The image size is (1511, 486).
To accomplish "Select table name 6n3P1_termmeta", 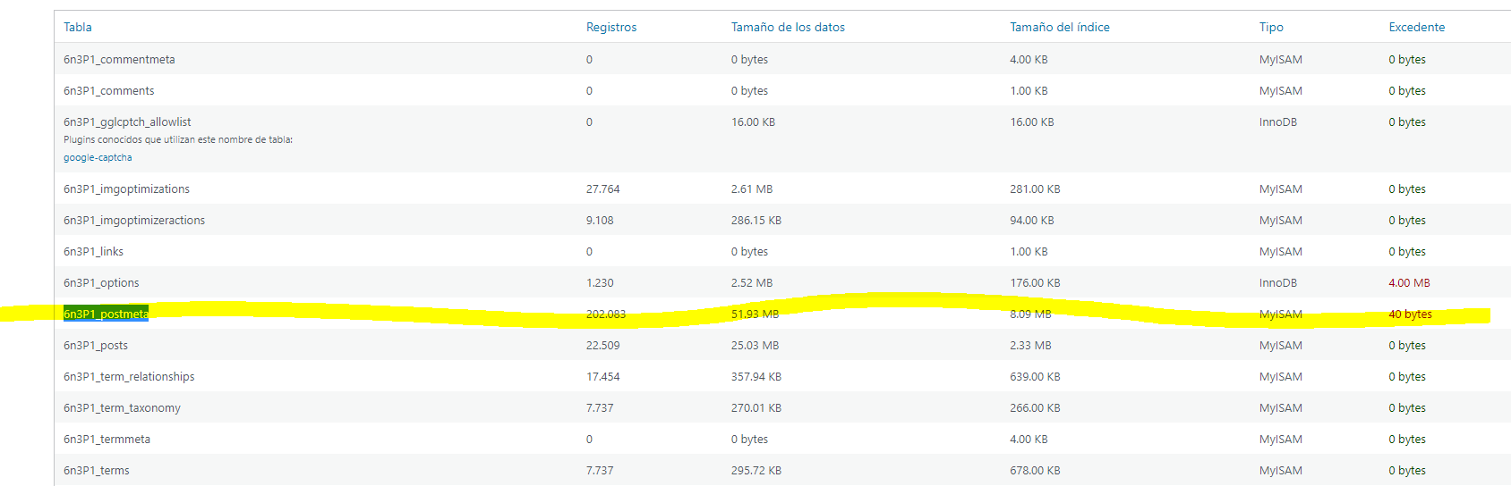I will tap(107, 440).
